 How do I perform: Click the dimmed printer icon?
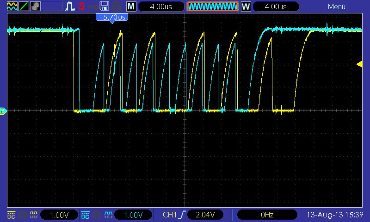pyautogui.click(x=117, y=6)
